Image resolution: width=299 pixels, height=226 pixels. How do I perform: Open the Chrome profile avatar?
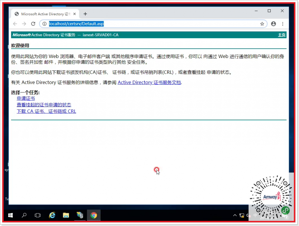(273, 24)
